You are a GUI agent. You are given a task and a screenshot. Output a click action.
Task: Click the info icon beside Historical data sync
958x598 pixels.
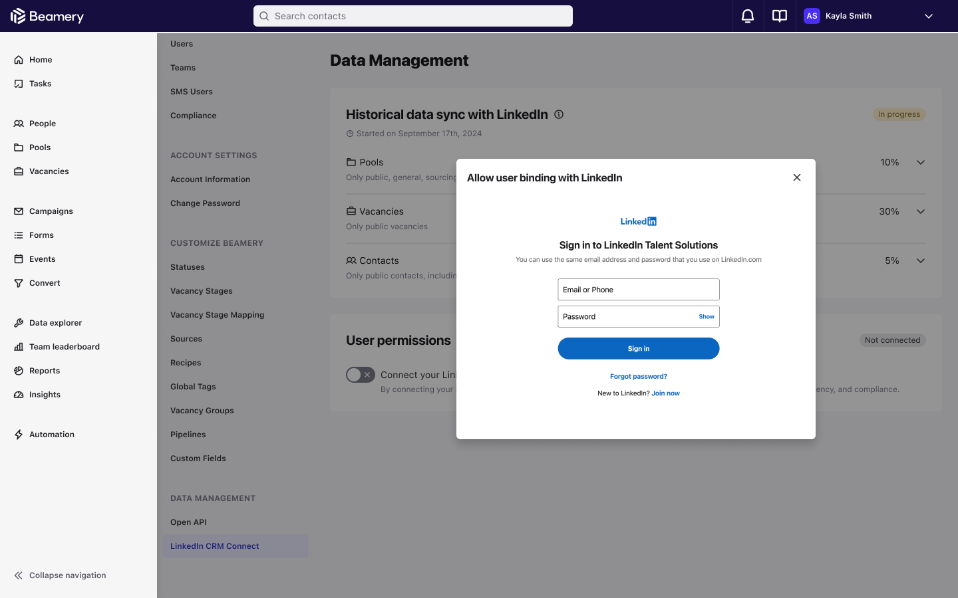click(x=559, y=114)
